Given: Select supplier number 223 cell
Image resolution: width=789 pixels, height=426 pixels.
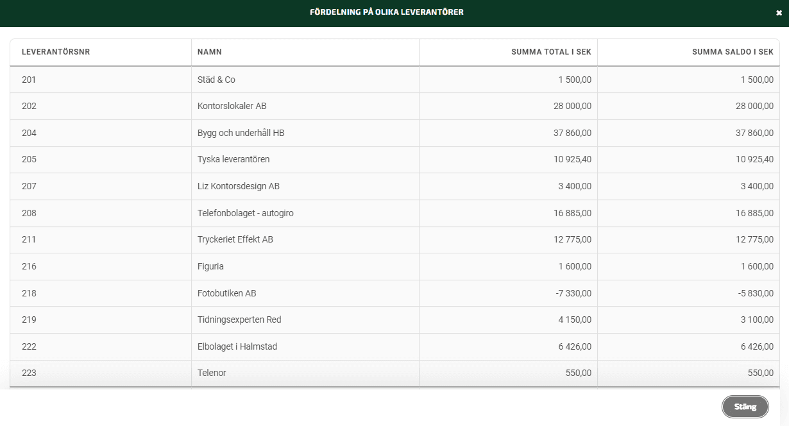Looking at the screenshot, I should click(x=101, y=373).
